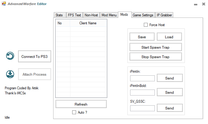The image size is (208, 124).
Task: Click the Load button
Action: coord(169,37)
